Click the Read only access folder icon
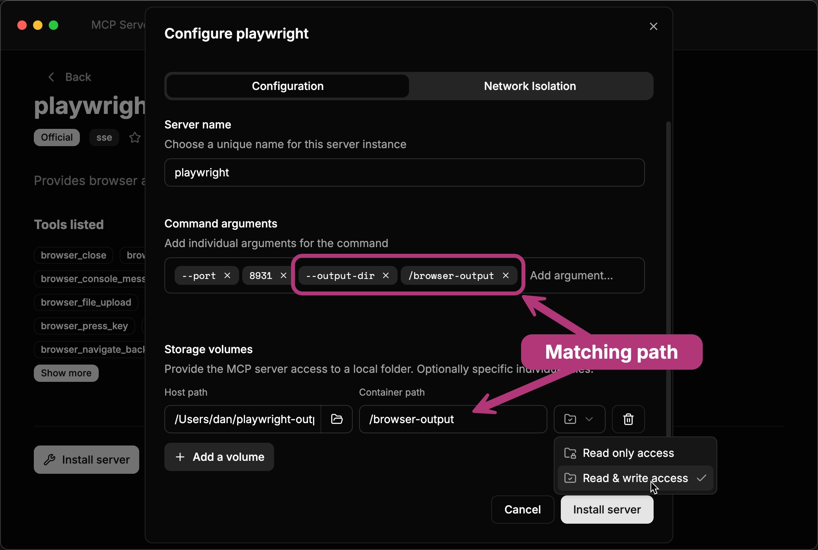The image size is (818, 550). pos(570,453)
